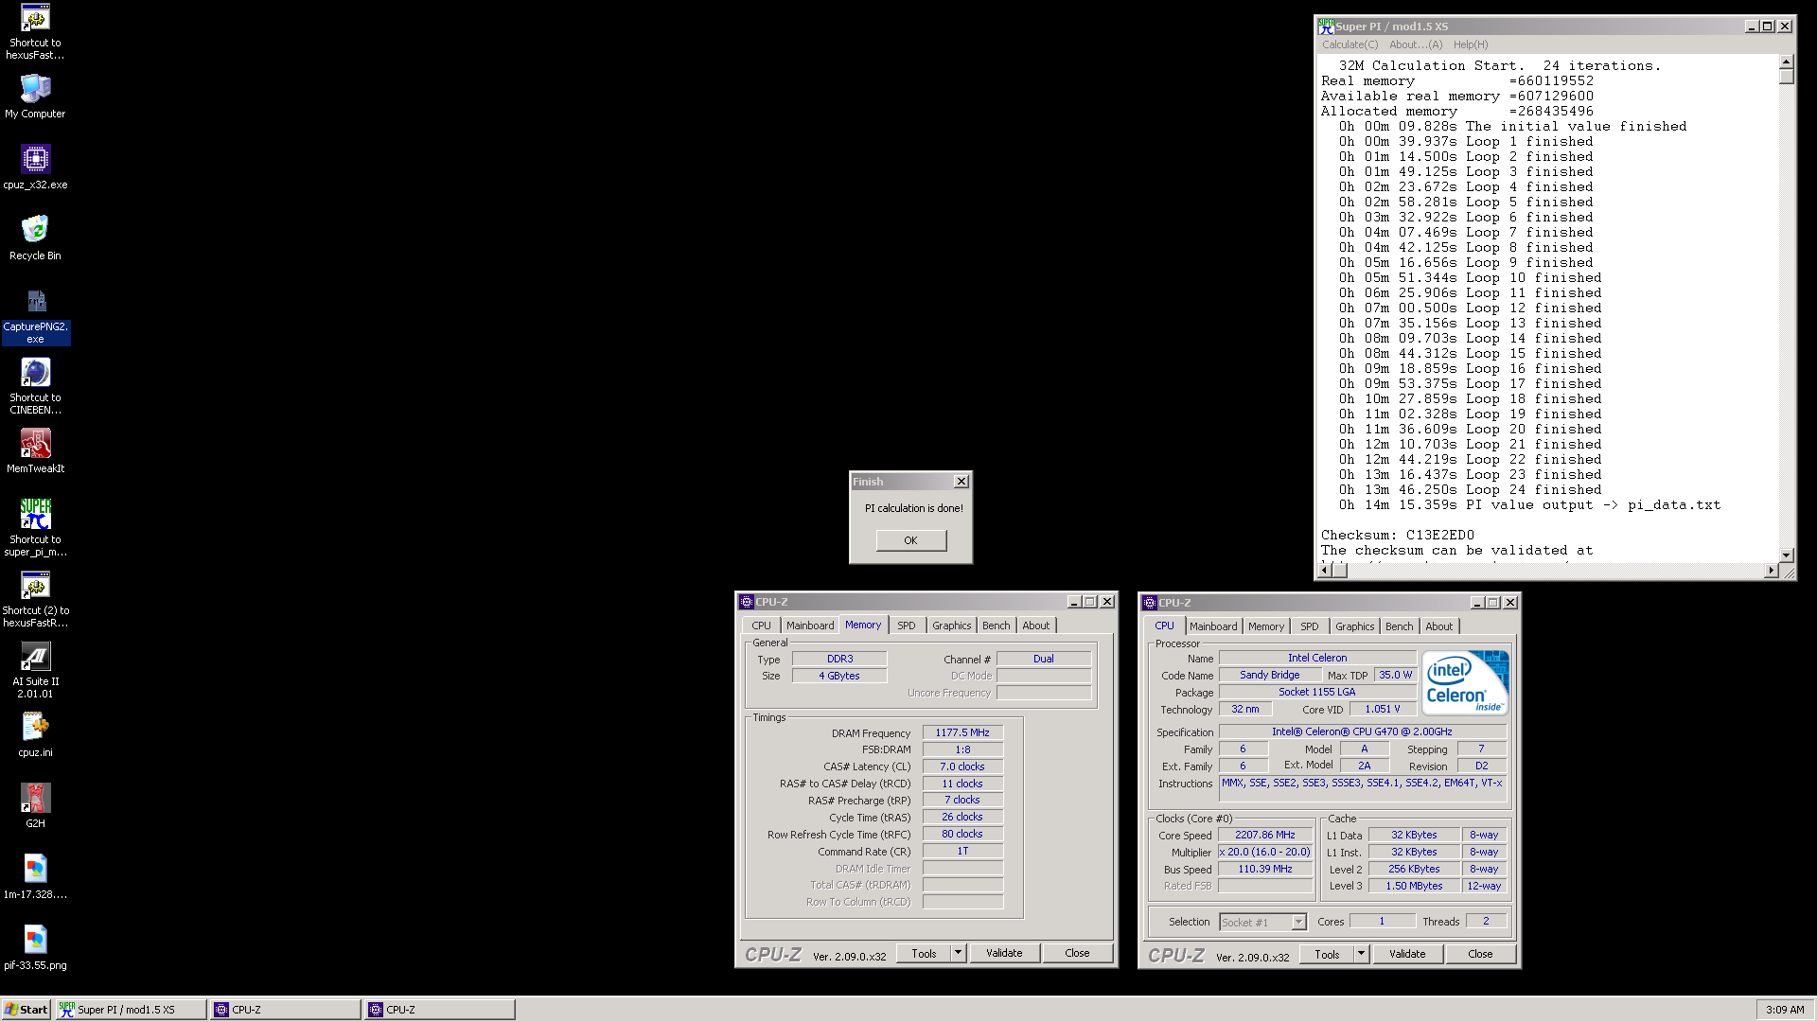Open the Socket #1 selection dropdown
The height and width of the screenshot is (1022, 1817).
click(x=1262, y=922)
